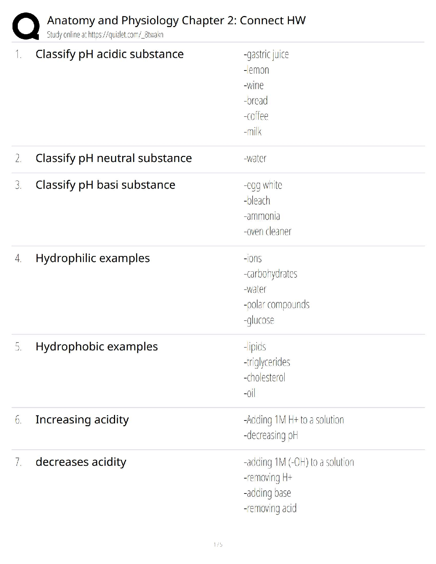Click the '-gastric juice' answer line

266,54
